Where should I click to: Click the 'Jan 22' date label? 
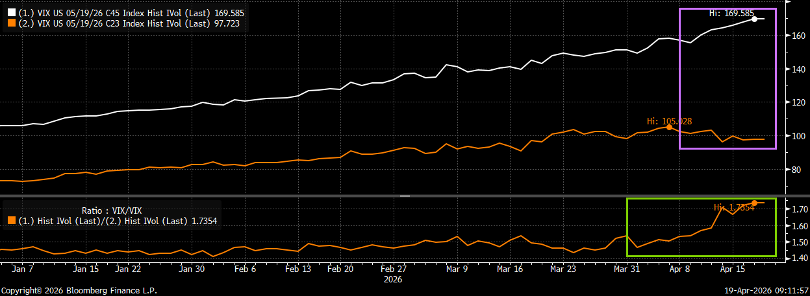(x=128, y=269)
